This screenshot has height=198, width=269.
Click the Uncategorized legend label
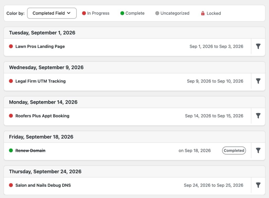click(x=175, y=13)
